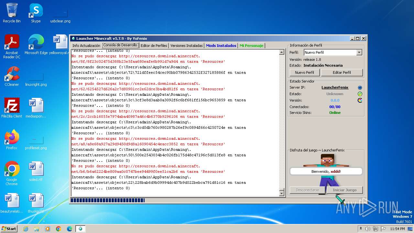Launch Chrome from the taskbar
The height and width of the screenshot is (233, 414).
point(59,229)
